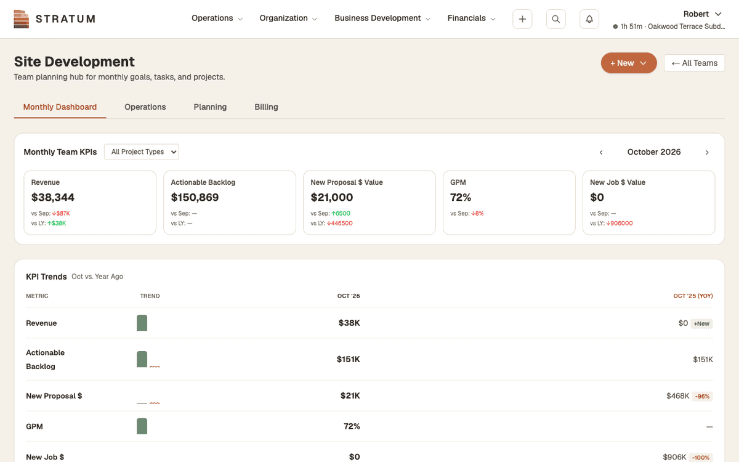The width and height of the screenshot is (739, 462).
Task: Go to previous month arrow
Action: 601,152
